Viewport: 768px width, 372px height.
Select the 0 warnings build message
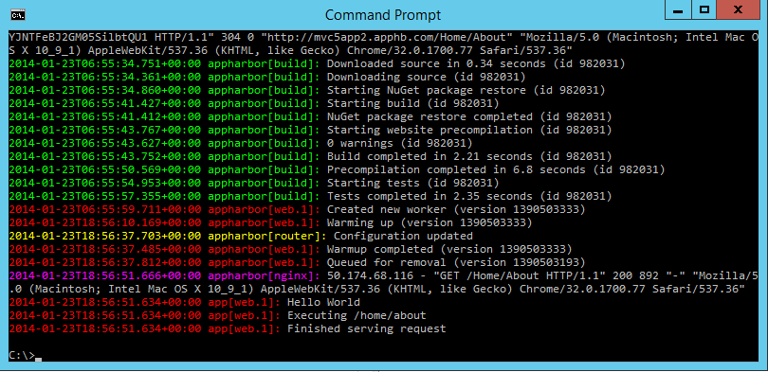pos(399,143)
